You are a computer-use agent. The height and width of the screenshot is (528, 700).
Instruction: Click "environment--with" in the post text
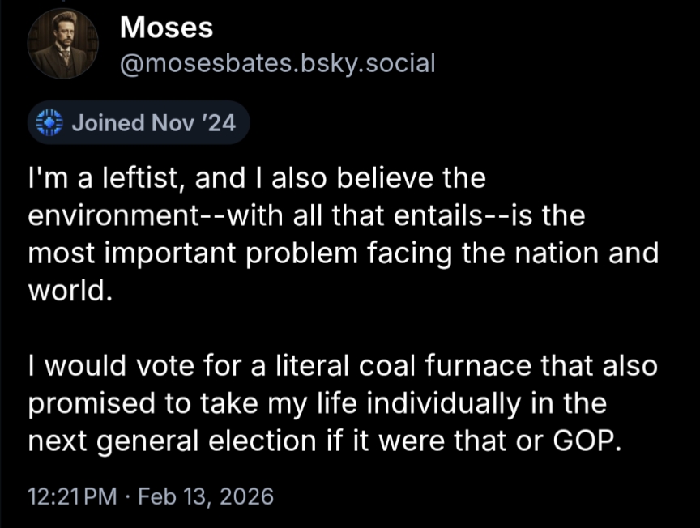pos(124,216)
